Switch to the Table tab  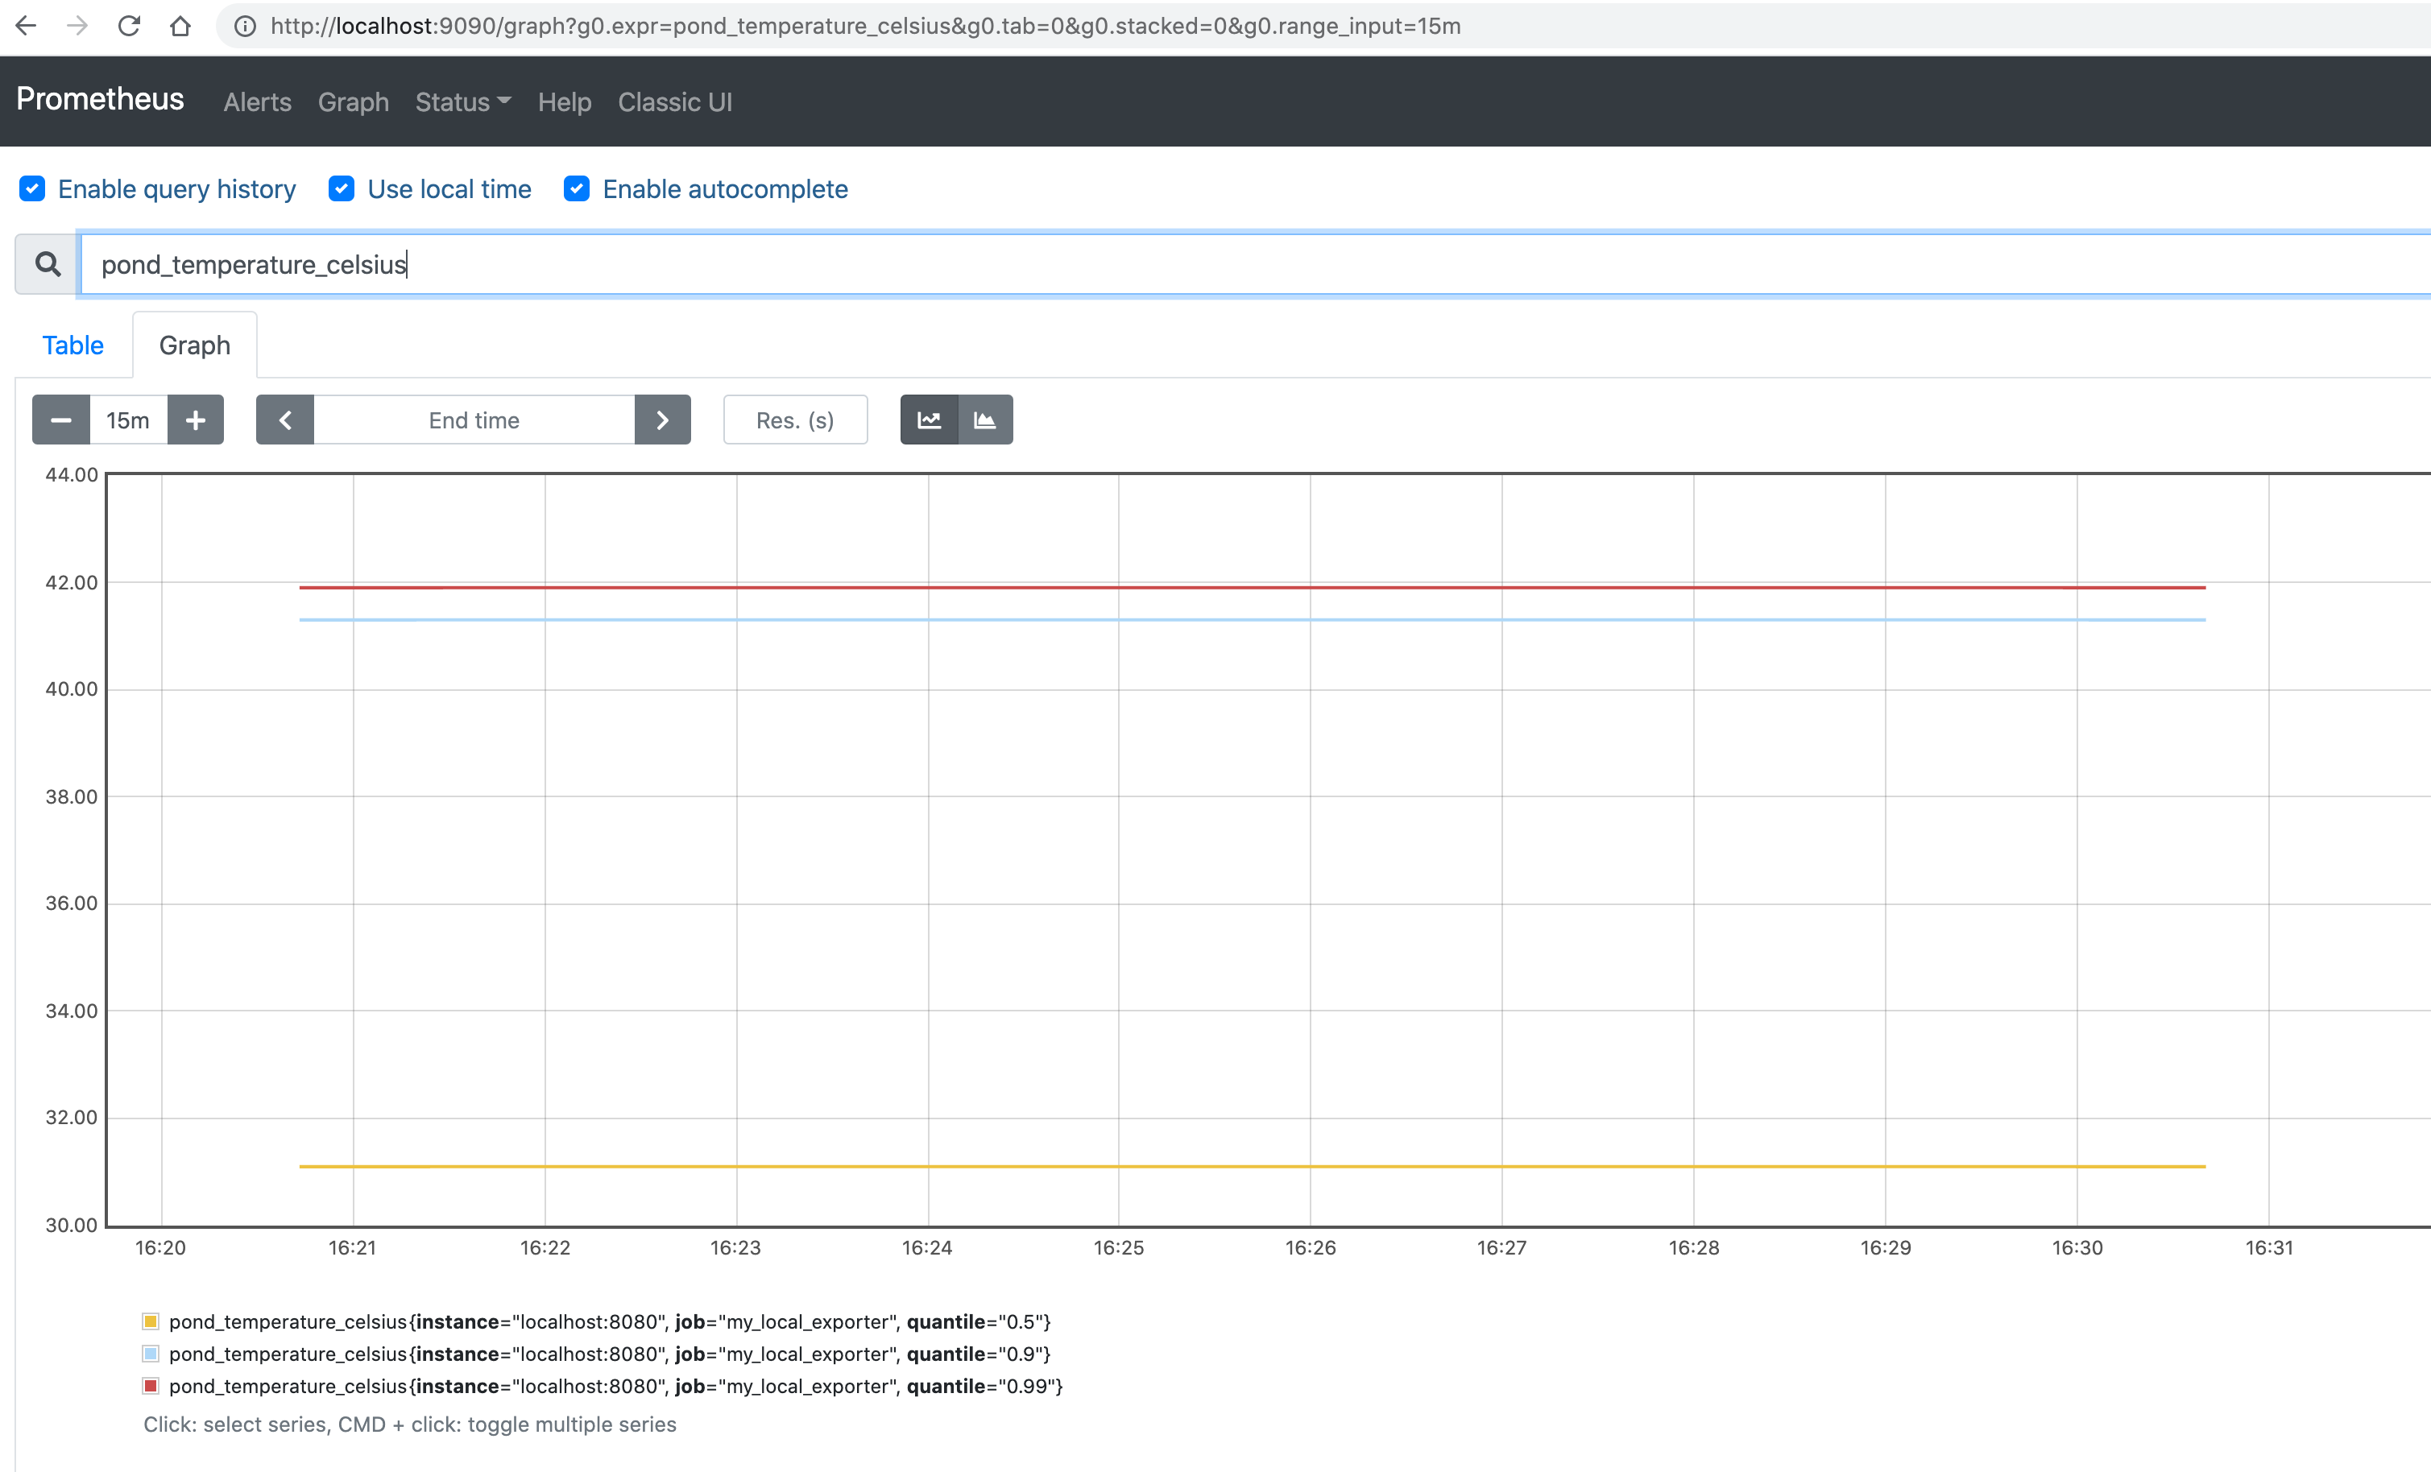point(73,345)
